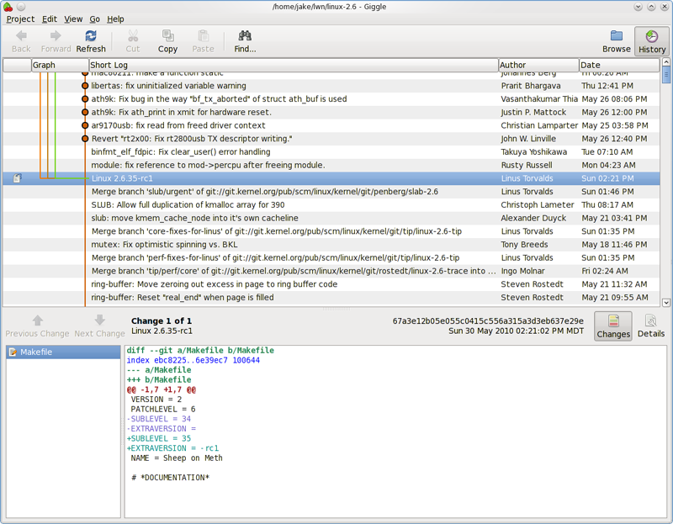Open the Help menu
The width and height of the screenshot is (673, 524).
pyautogui.click(x=115, y=19)
